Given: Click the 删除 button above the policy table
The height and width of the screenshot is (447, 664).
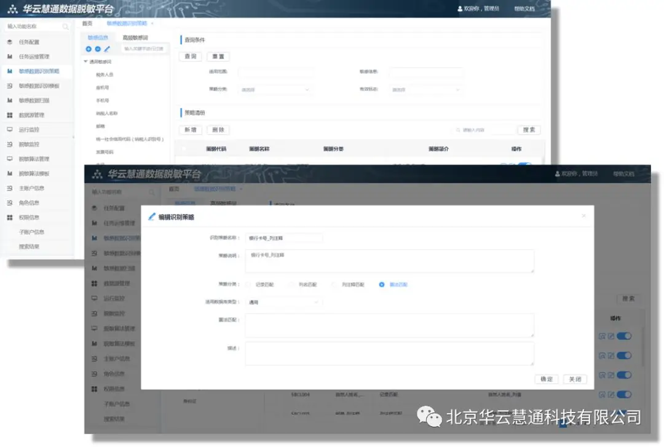Looking at the screenshot, I should point(218,130).
